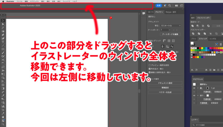
Task: Click the ドキュメント設定 button
Action: click(x=165, y=83)
